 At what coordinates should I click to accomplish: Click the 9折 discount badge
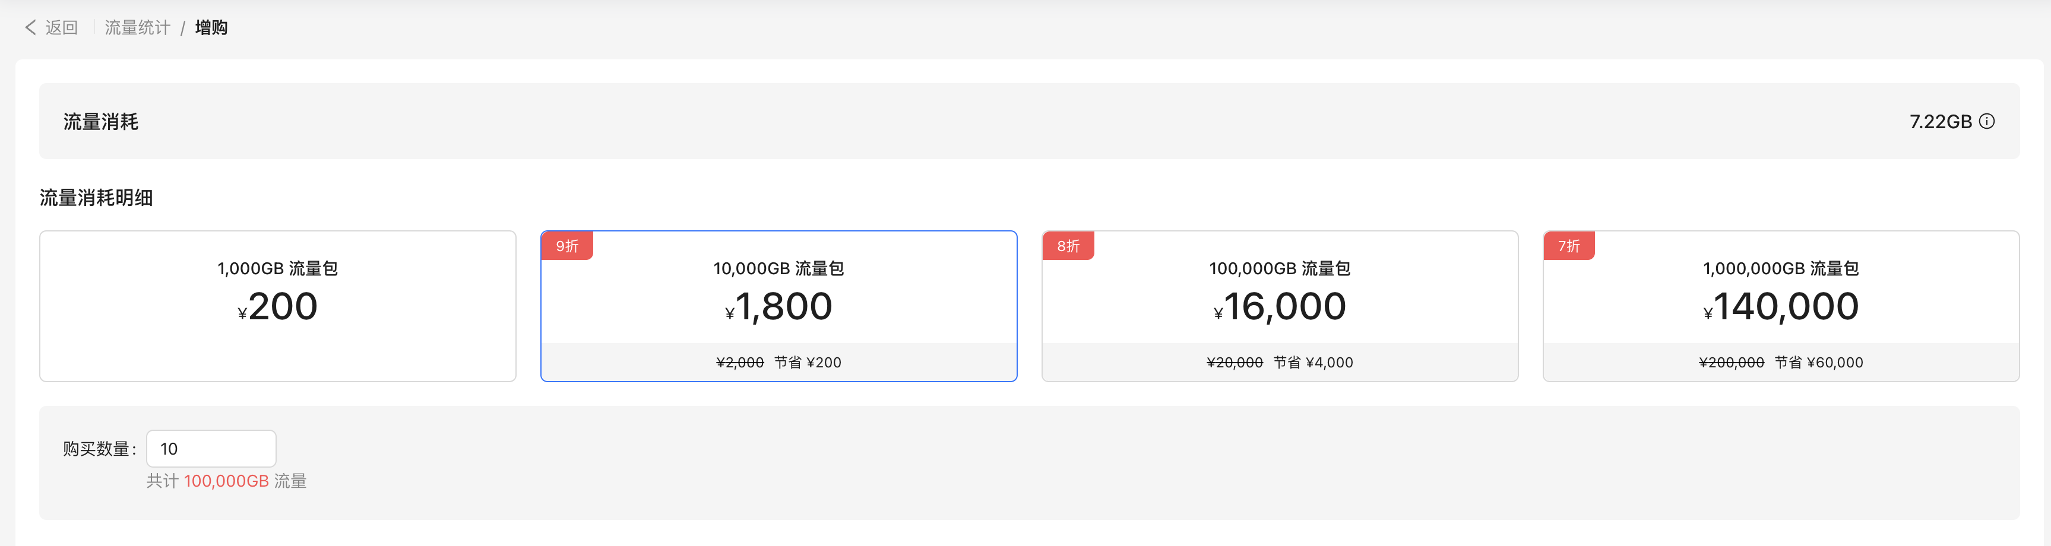(x=567, y=246)
